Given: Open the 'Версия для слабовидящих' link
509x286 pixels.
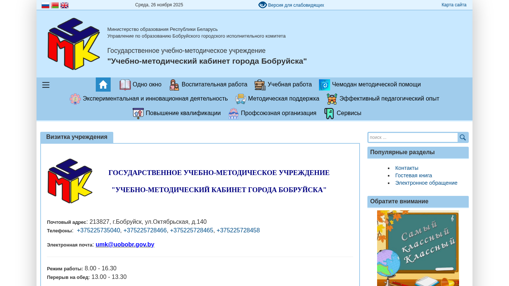Looking at the screenshot, I should pyautogui.click(x=296, y=5).
